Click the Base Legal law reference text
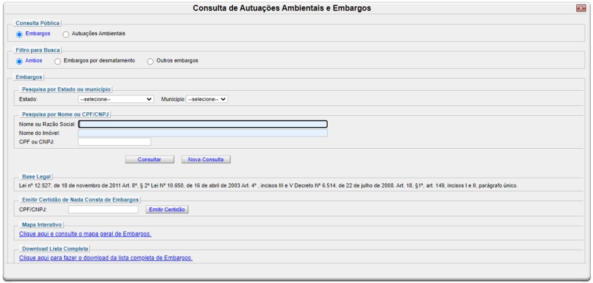 coord(268,186)
